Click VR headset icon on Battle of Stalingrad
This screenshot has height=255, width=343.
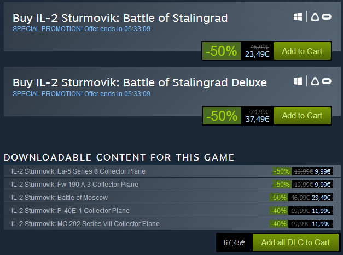(326, 17)
